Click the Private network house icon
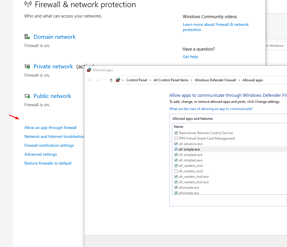 pos(27,66)
